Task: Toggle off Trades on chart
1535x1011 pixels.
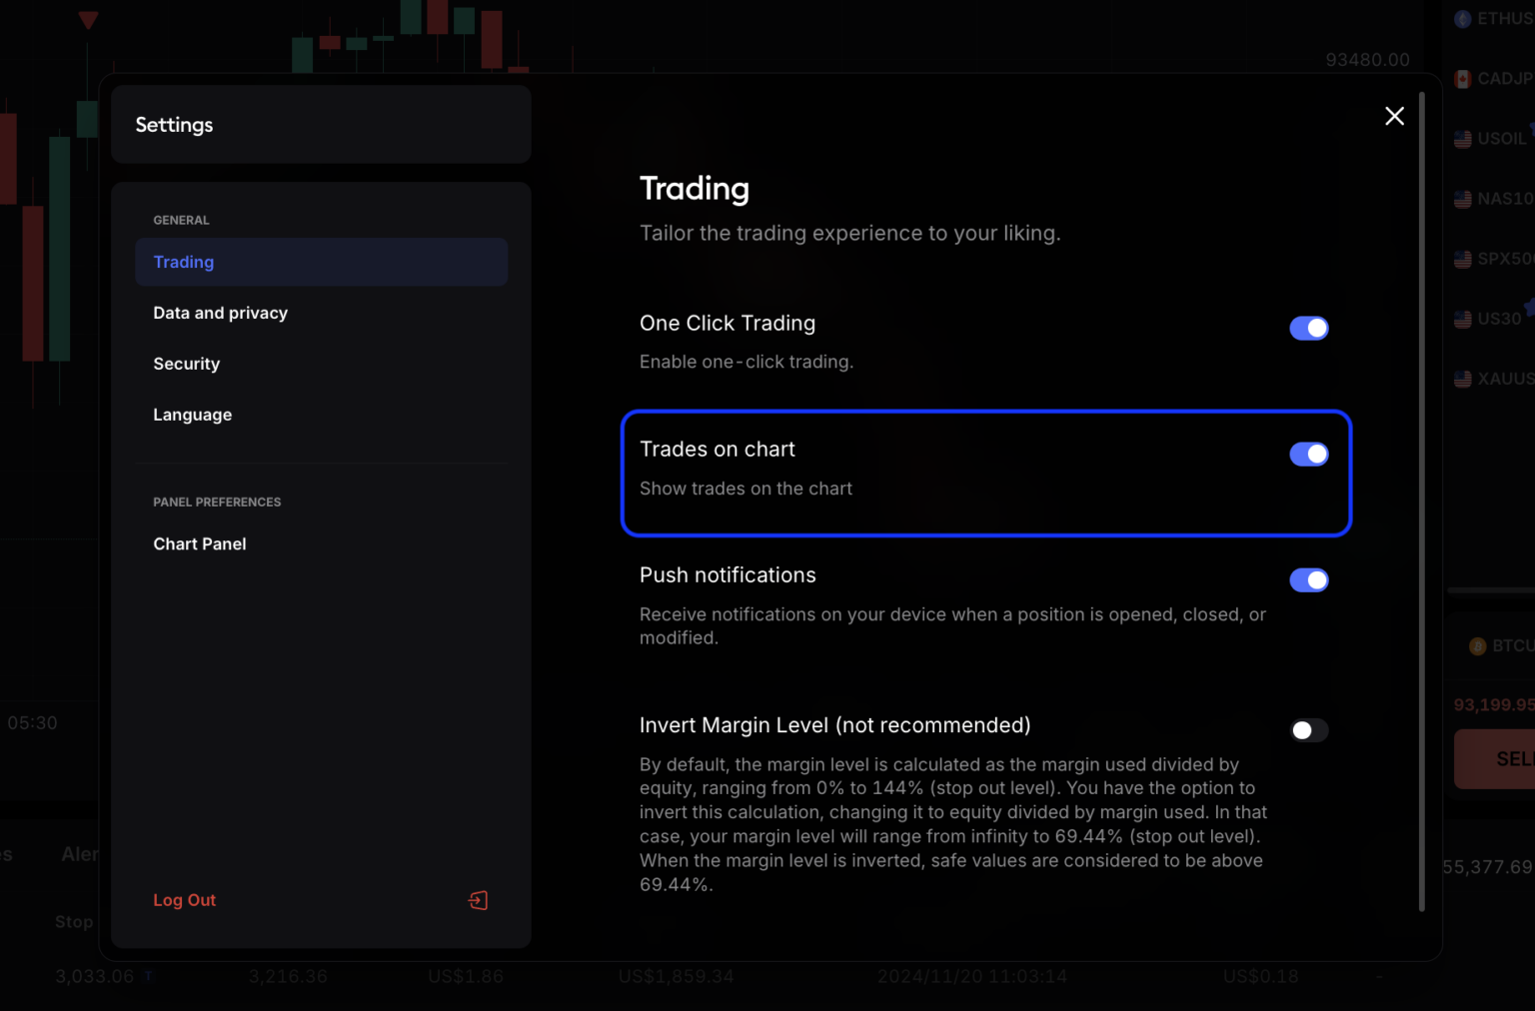Action: 1309,454
